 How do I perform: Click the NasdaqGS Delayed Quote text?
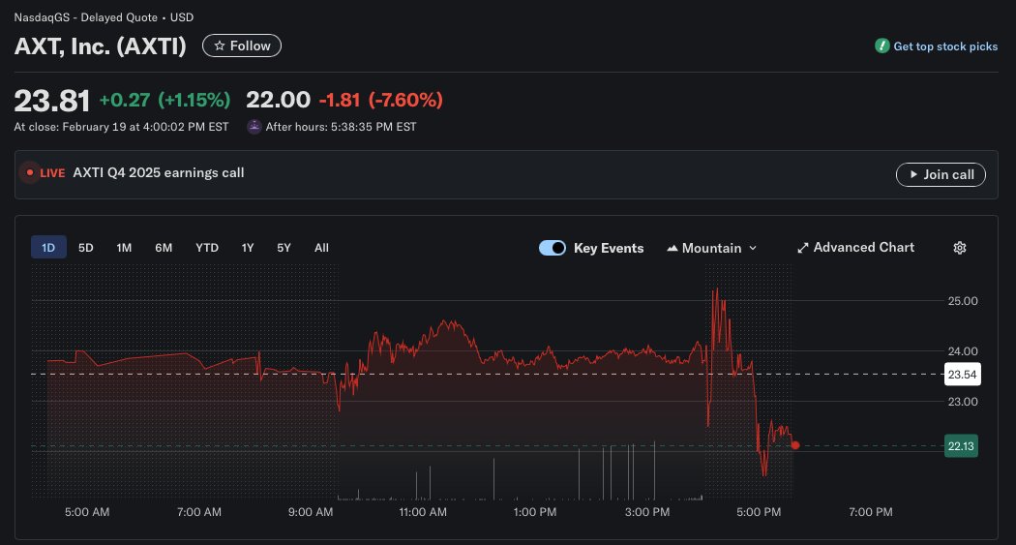(x=104, y=17)
